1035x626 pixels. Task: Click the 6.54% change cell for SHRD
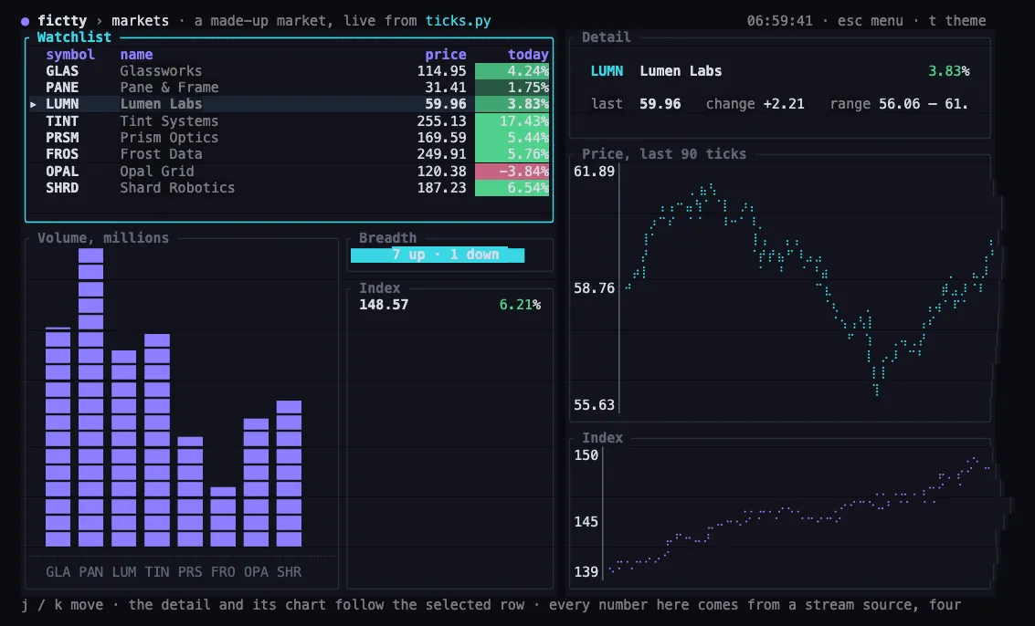point(512,187)
